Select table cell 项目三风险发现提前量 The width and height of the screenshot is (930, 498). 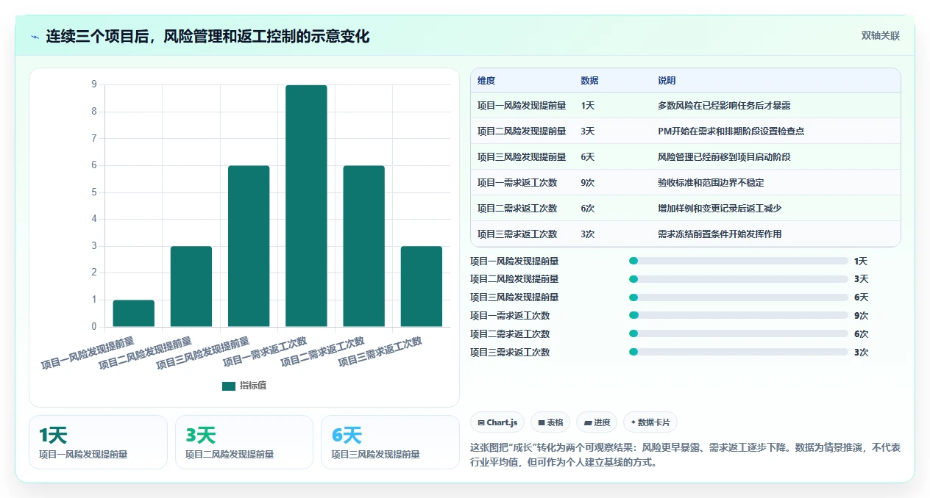pyautogui.click(x=522, y=157)
